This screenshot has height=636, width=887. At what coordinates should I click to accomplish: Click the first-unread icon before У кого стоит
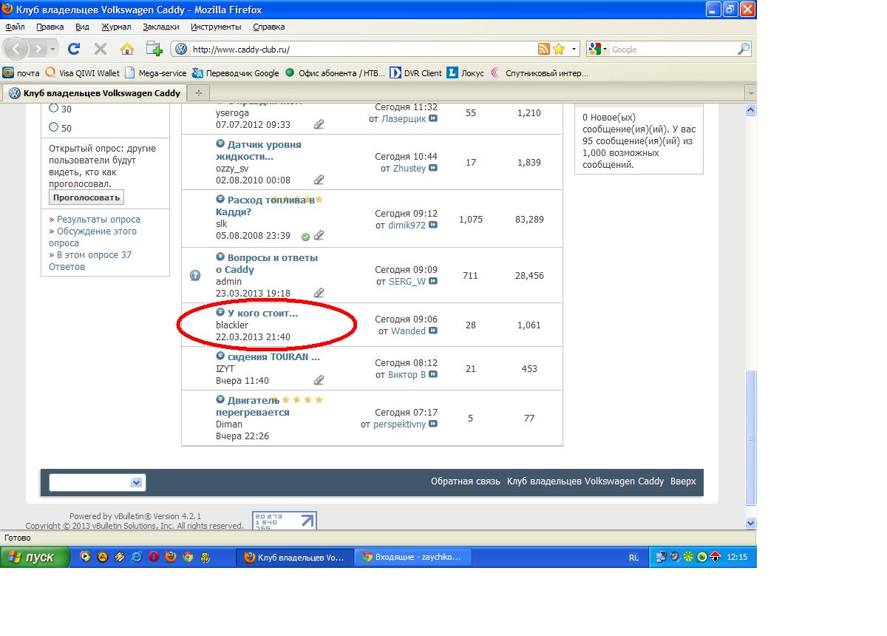pos(220,312)
